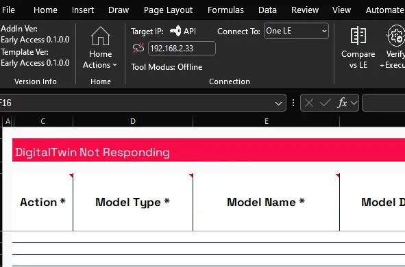
Task: Click the Connection group label
Action: 230,81
